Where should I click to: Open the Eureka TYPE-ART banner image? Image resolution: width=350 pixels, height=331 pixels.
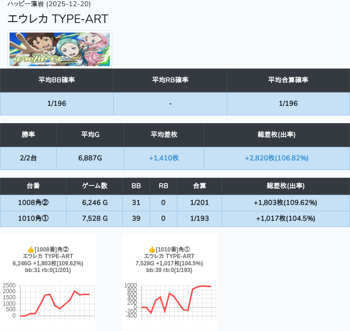[60, 49]
